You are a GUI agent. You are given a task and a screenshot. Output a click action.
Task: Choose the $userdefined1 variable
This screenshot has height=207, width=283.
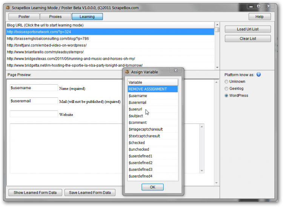coord(153,156)
